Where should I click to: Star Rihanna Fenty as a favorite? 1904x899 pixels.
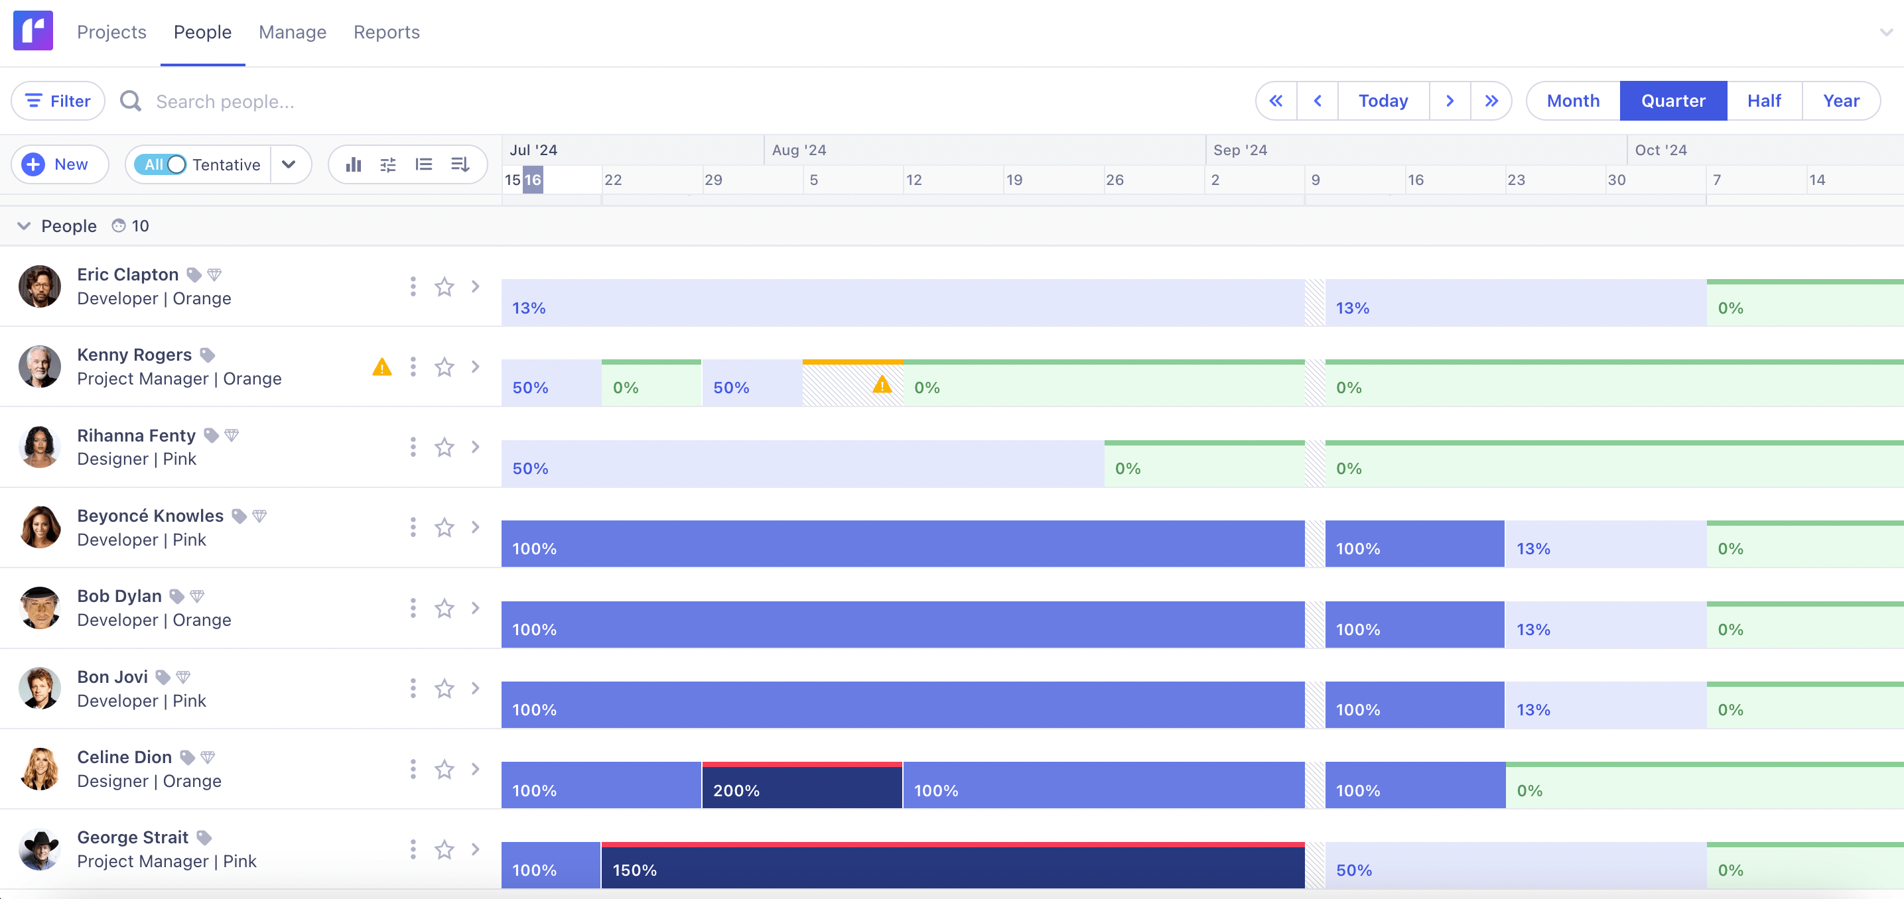pyautogui.click(x=444, y=447)
